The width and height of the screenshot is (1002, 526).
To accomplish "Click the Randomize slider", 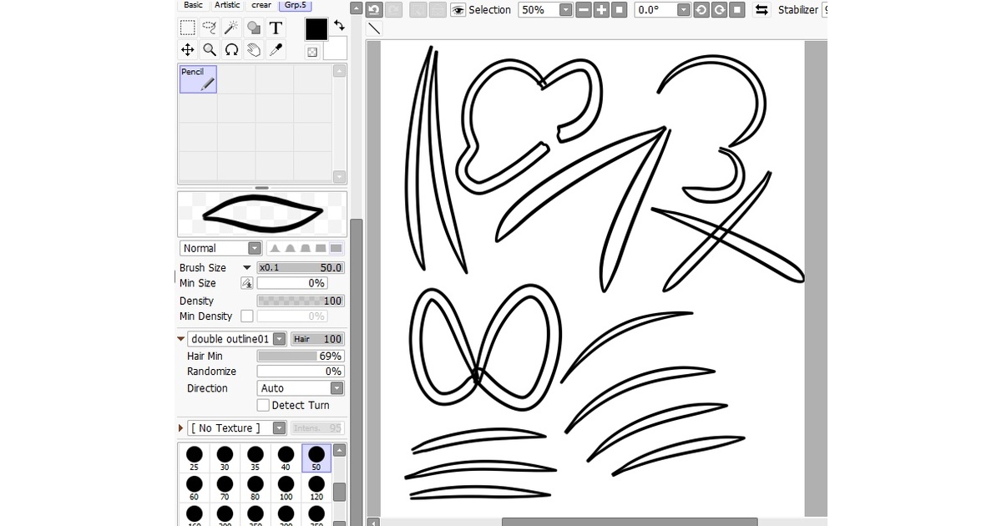I will (301, 372).
